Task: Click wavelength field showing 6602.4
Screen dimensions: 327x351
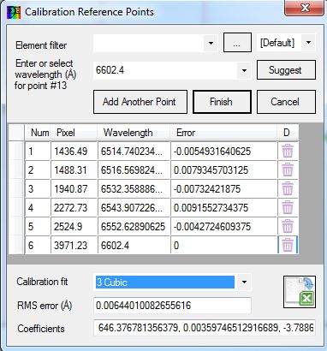Action: coord(165,70)
